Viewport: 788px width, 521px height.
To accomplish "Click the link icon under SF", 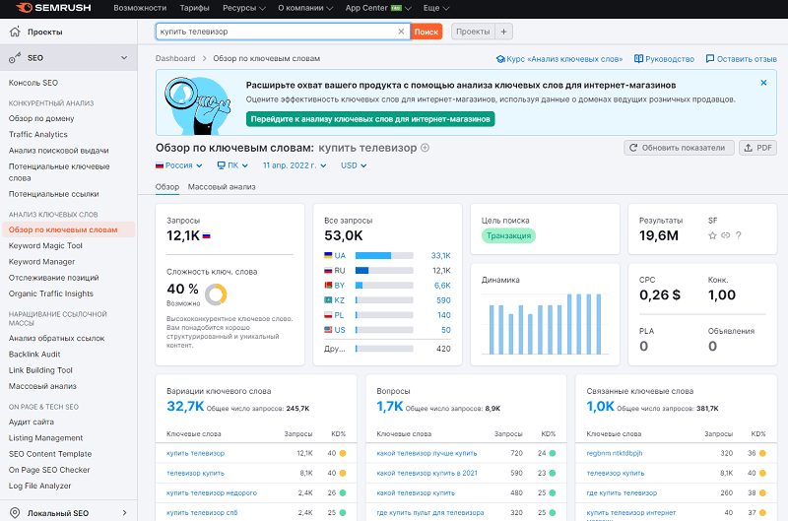I will (x=725, y=235).
